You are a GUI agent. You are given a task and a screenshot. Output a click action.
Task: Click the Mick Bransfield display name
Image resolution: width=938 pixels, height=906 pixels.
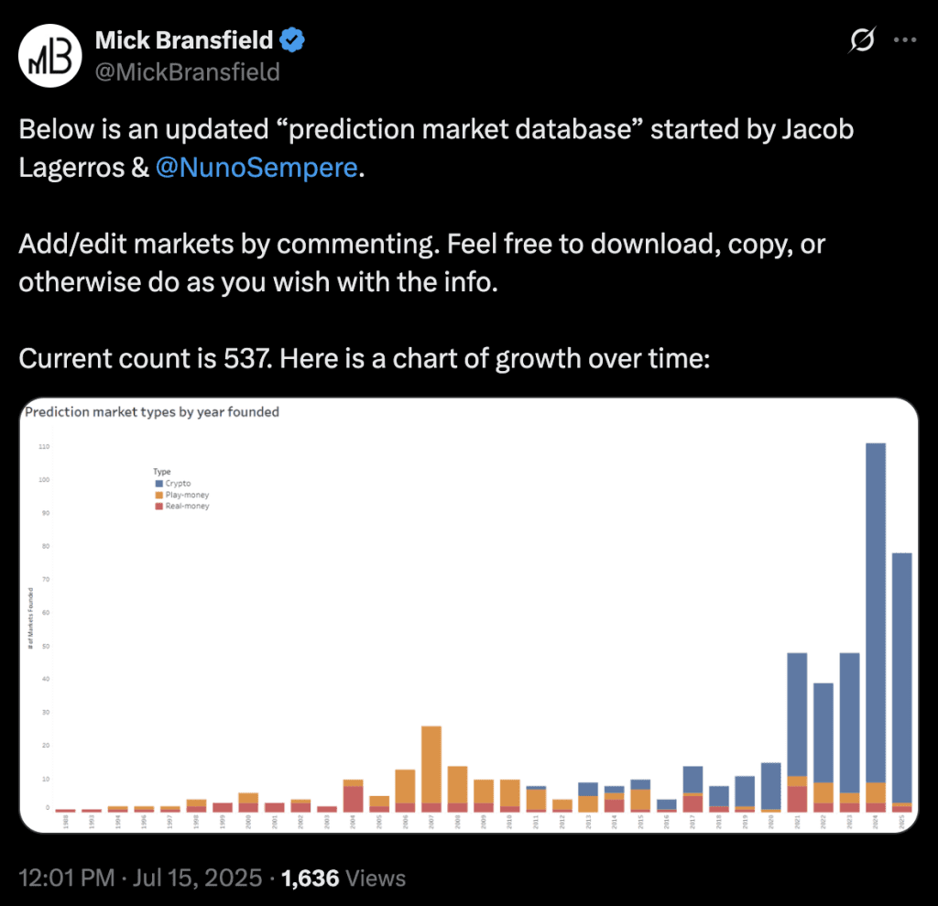tap(184, 40)
